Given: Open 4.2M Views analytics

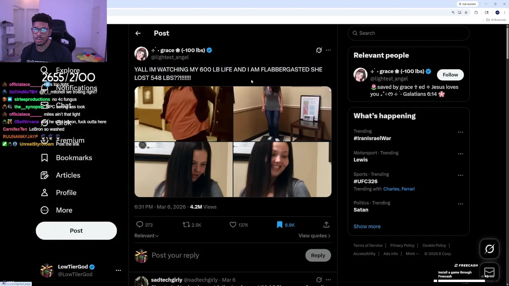Looking at the screenshot, I should coord(203,207).
